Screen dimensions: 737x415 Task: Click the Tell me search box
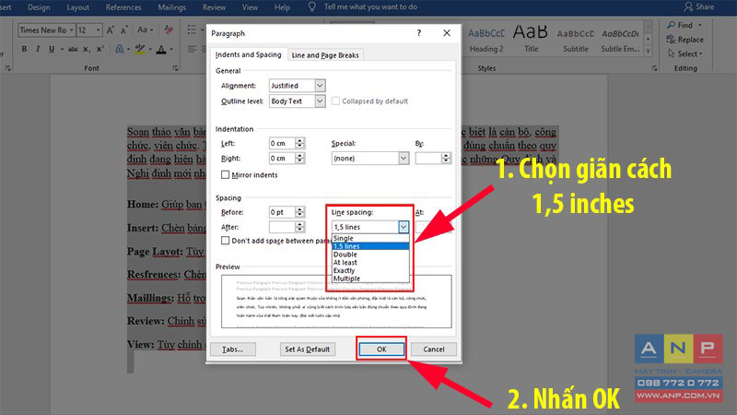pos(370,6)
